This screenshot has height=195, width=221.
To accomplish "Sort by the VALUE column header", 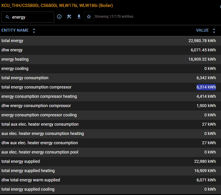I will (x=202, y=30).
